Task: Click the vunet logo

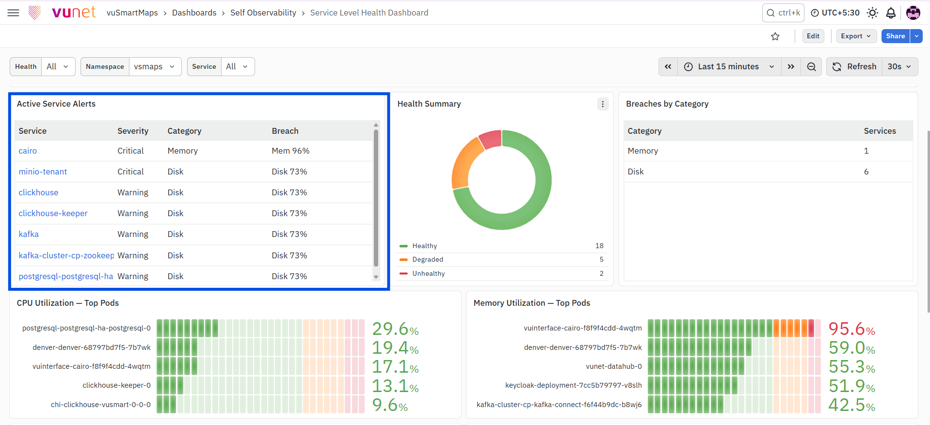Action: [62, 12]
